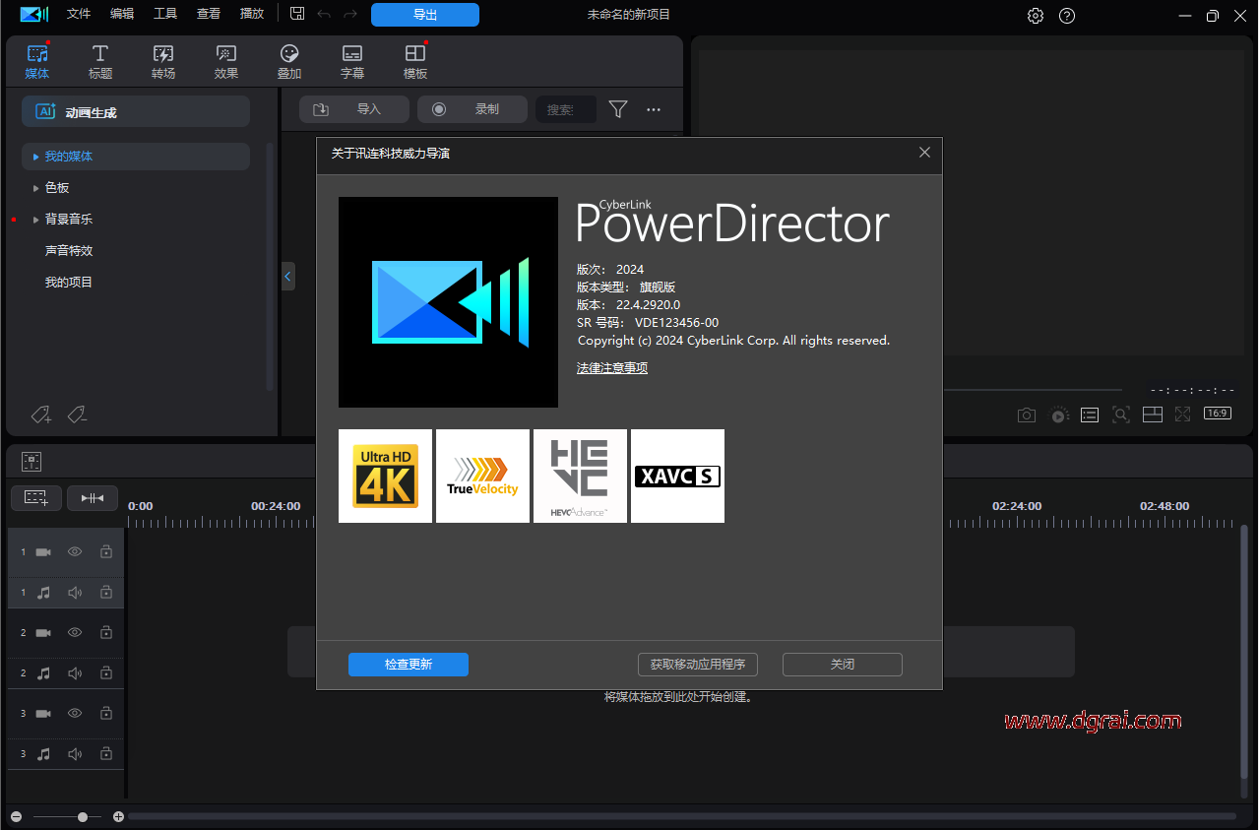This screenshot has height=830, width=1259.
Task: Hide video track 3 with eye icon
Action: [75, 713]
